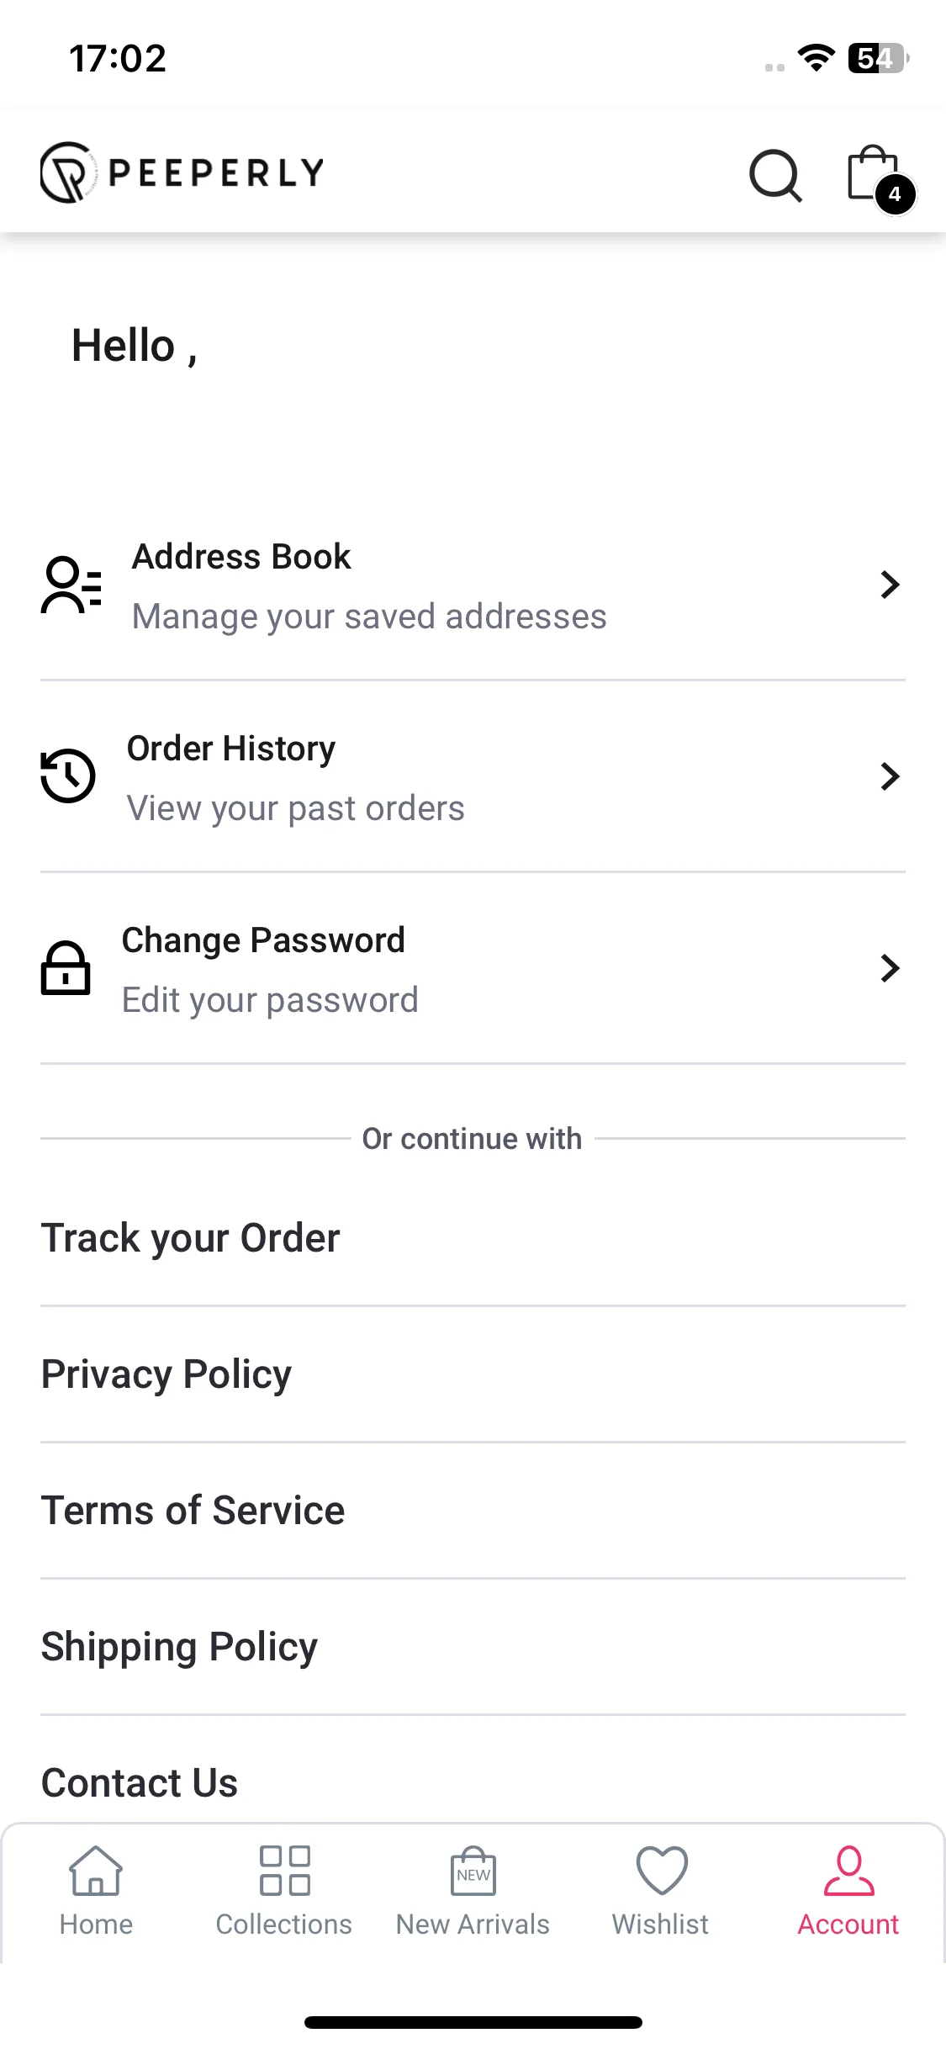Click the Order History clock icon
Screen dimensions: 946x2049
68,776
